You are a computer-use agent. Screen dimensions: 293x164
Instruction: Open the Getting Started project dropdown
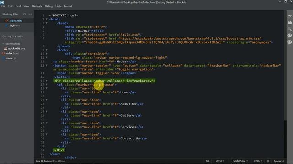click(13, 36)
